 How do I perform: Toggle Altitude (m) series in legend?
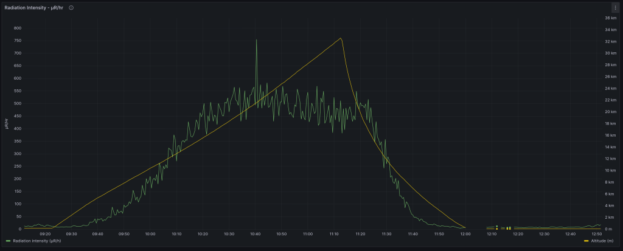604,241
